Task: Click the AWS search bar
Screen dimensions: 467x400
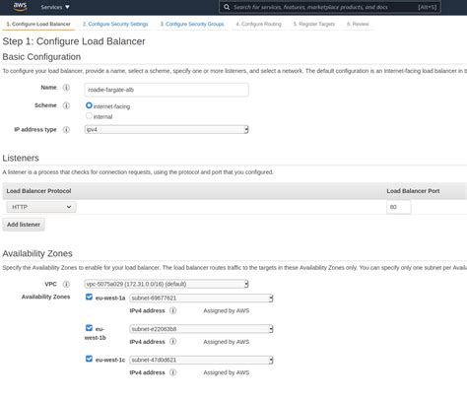Action: 330,7
